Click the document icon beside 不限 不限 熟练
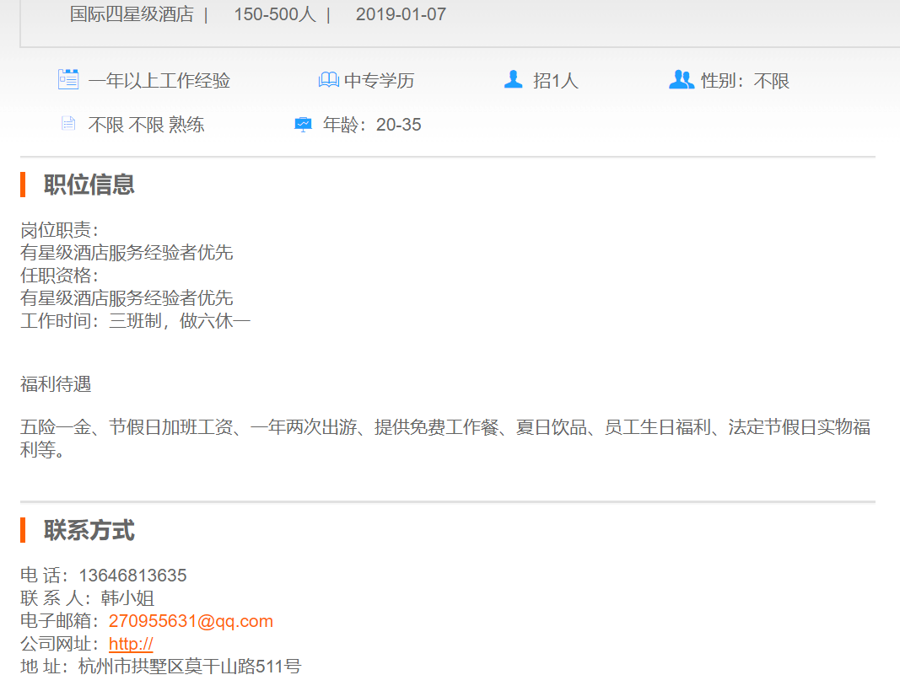The height and width of the screenshot is (675, 900). (68, 125)
